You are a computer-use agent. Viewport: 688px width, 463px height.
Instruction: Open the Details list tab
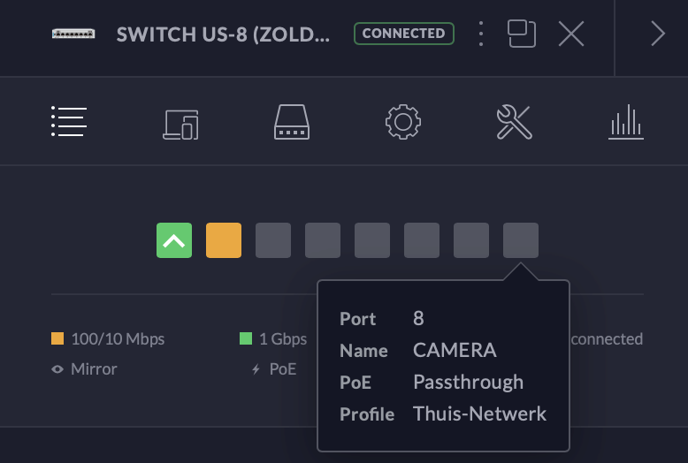tap(69, 121)
